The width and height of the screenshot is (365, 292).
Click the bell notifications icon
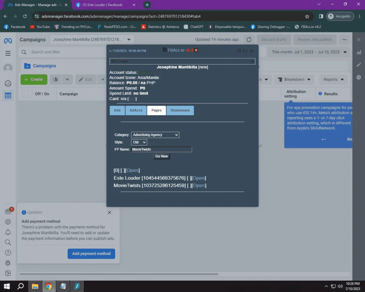[x=8, y=232]
